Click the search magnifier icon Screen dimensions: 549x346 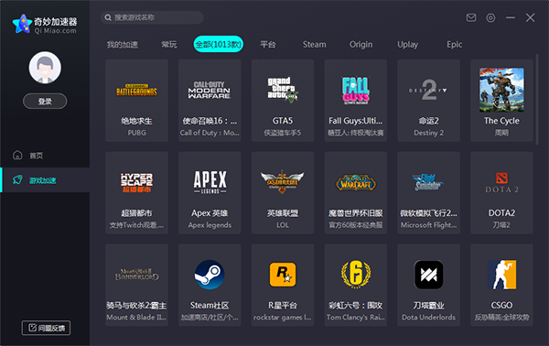108,17
